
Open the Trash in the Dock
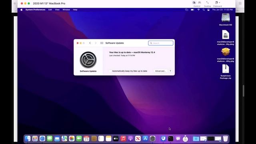(x=226, y=139)
